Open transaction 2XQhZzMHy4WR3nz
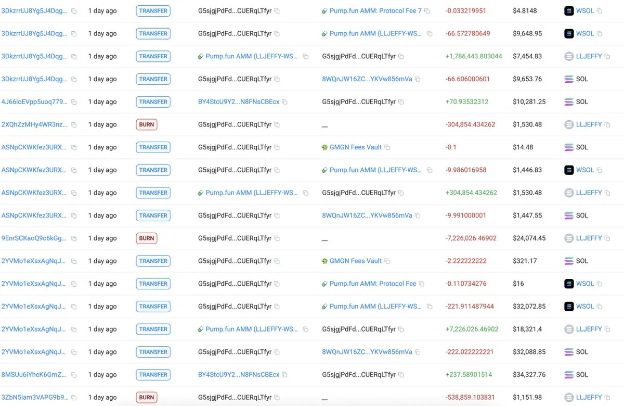 (x=34, y=125)
